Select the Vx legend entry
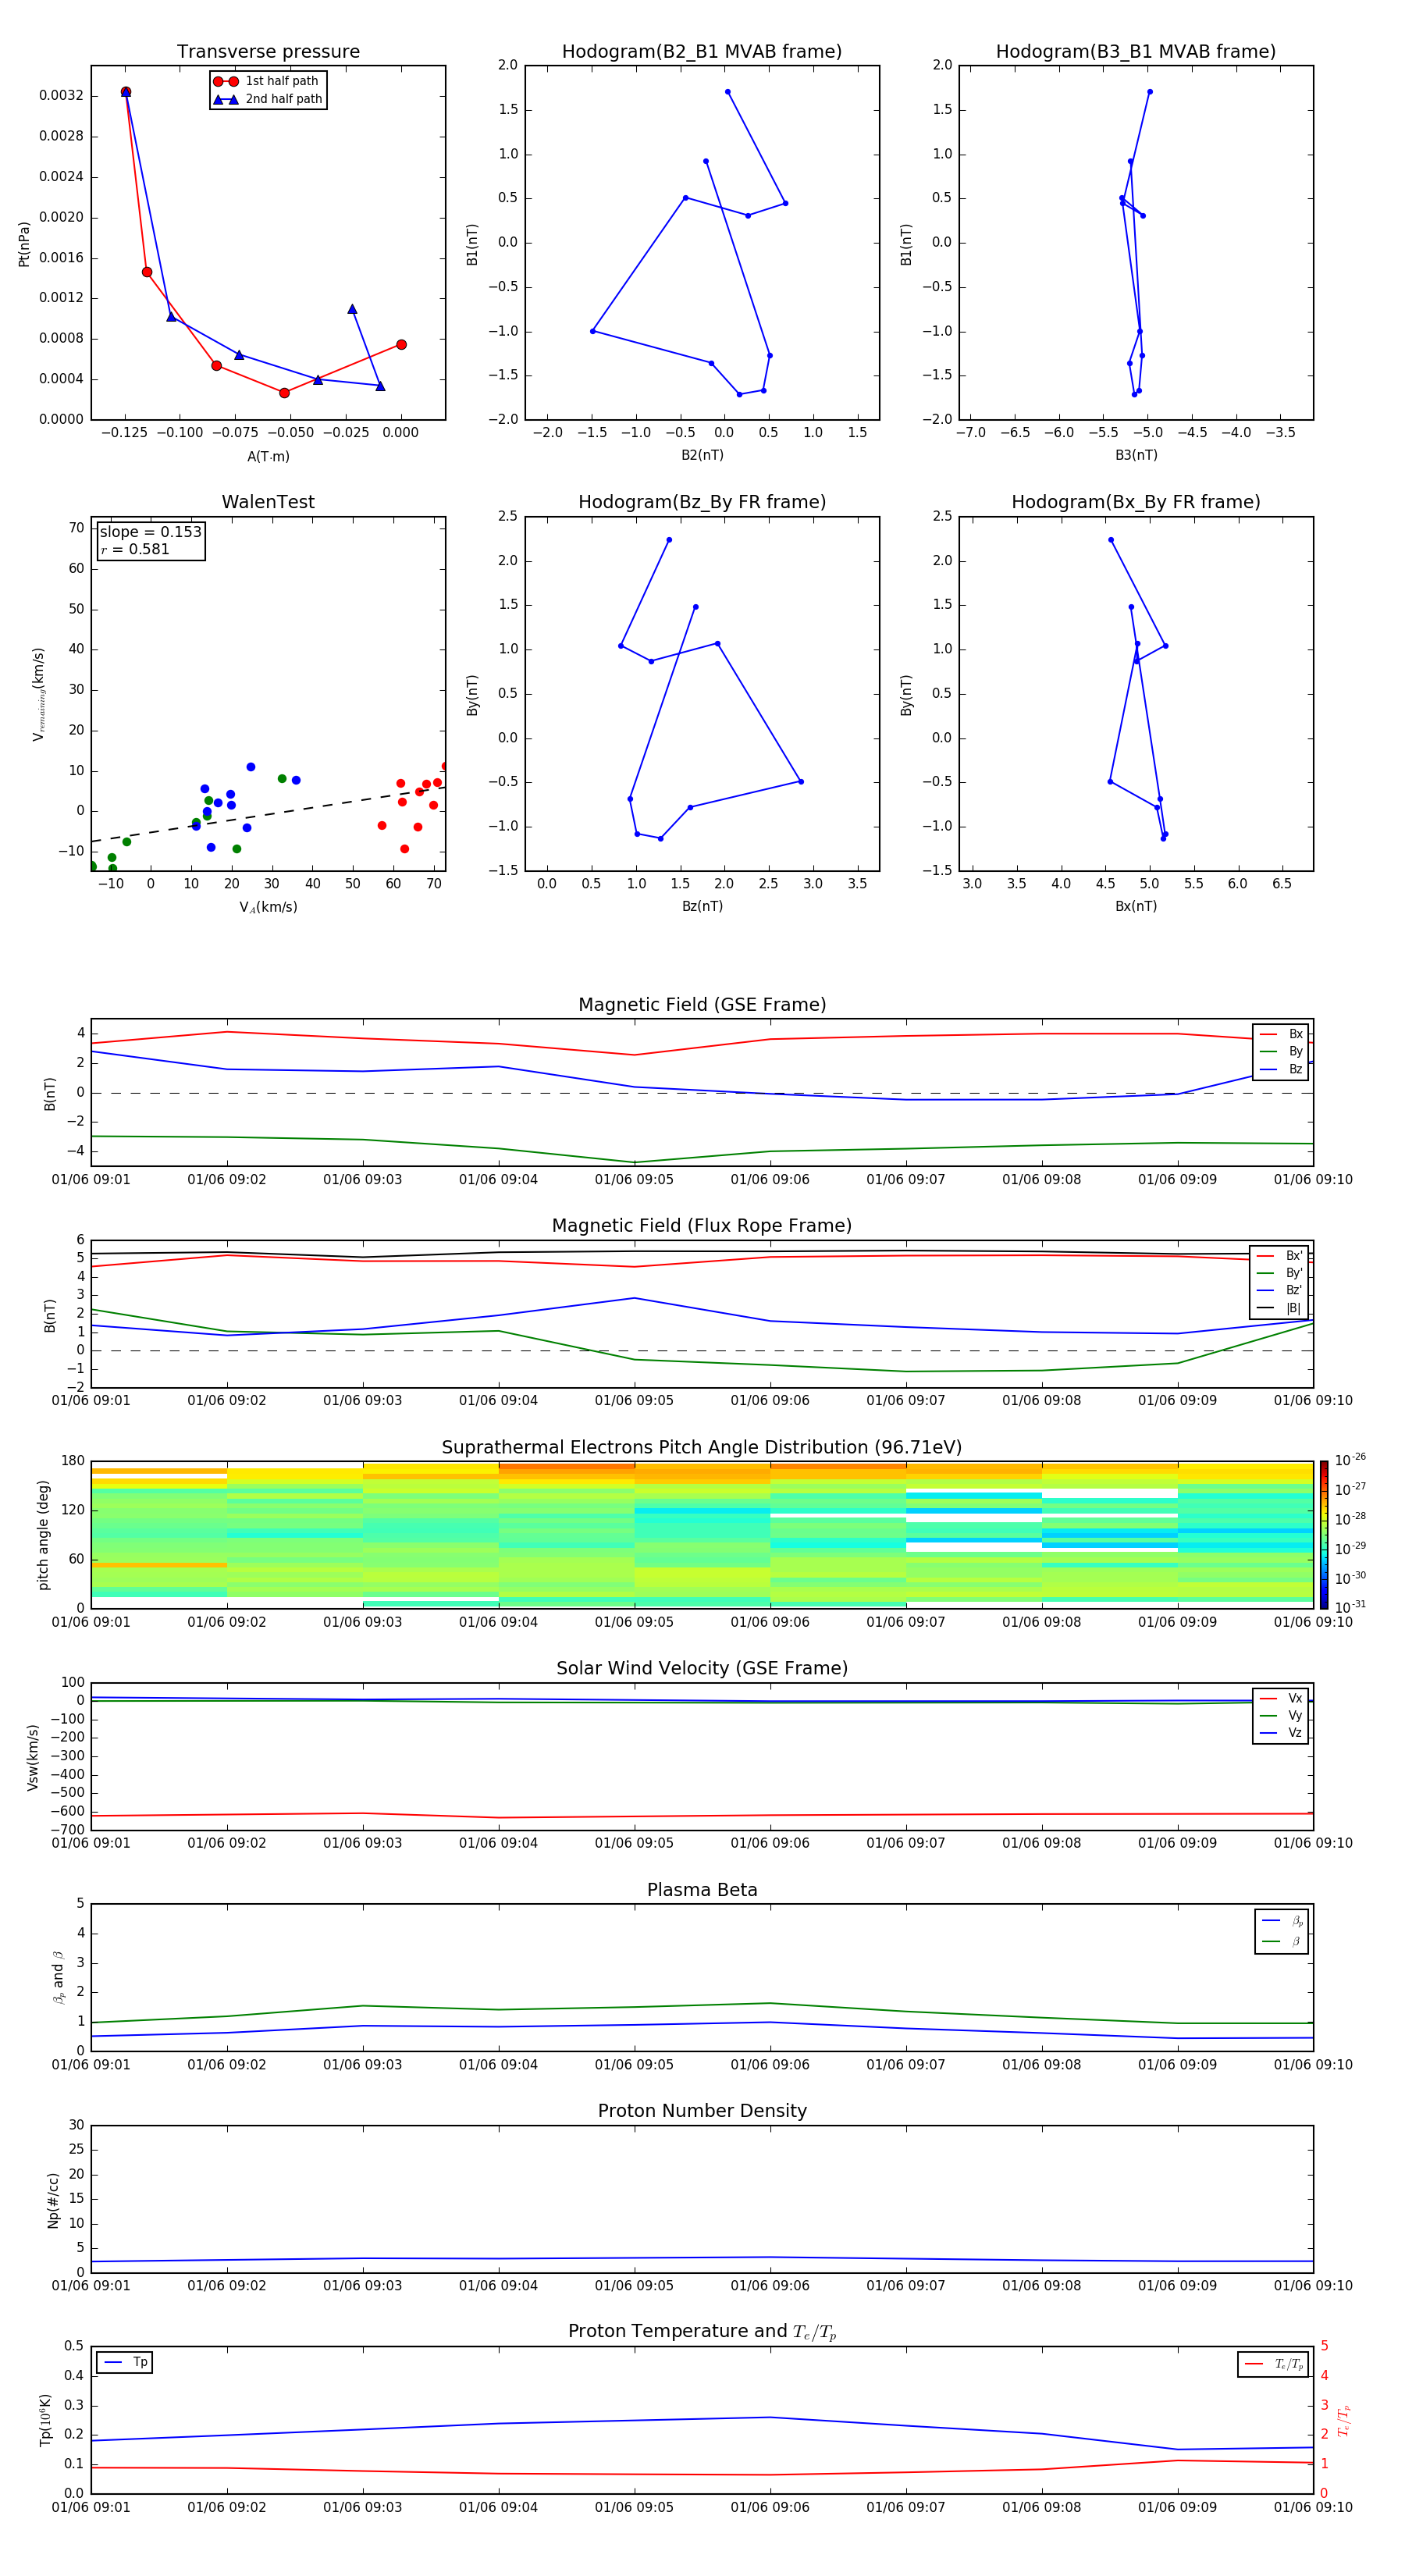The height and width of the screenshot is (2576, 1405). (1281, 1698)
